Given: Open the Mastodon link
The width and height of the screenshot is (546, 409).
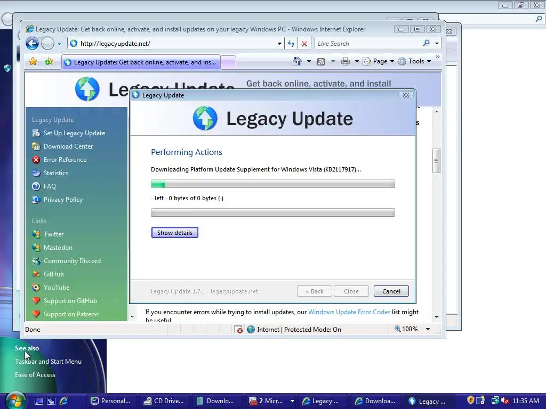Looking at the screenshot, I should (58, 248).
